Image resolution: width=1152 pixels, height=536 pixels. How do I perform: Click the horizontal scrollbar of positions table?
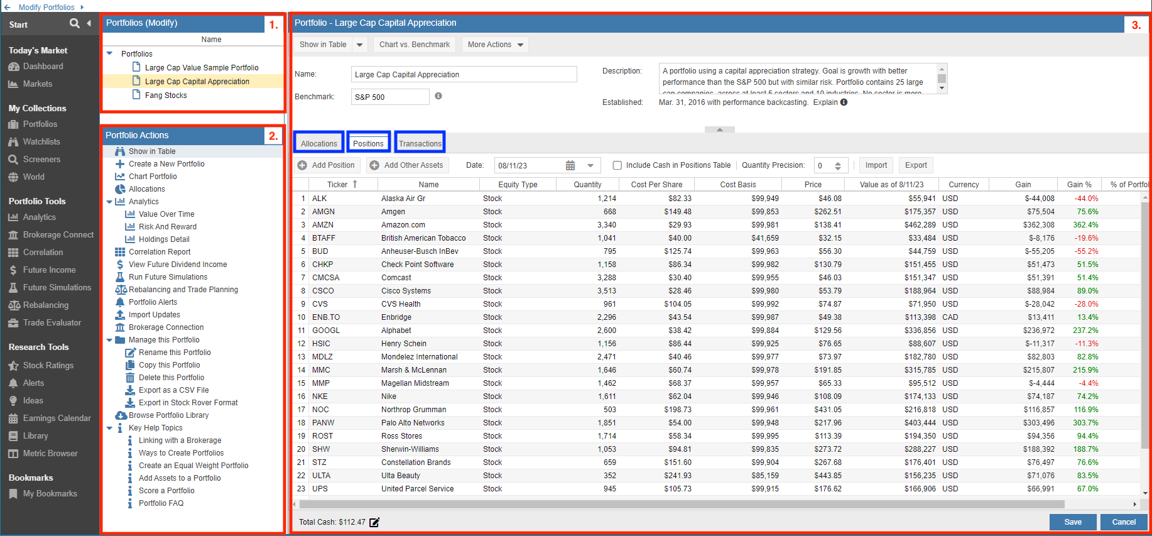tap(682, 504)
